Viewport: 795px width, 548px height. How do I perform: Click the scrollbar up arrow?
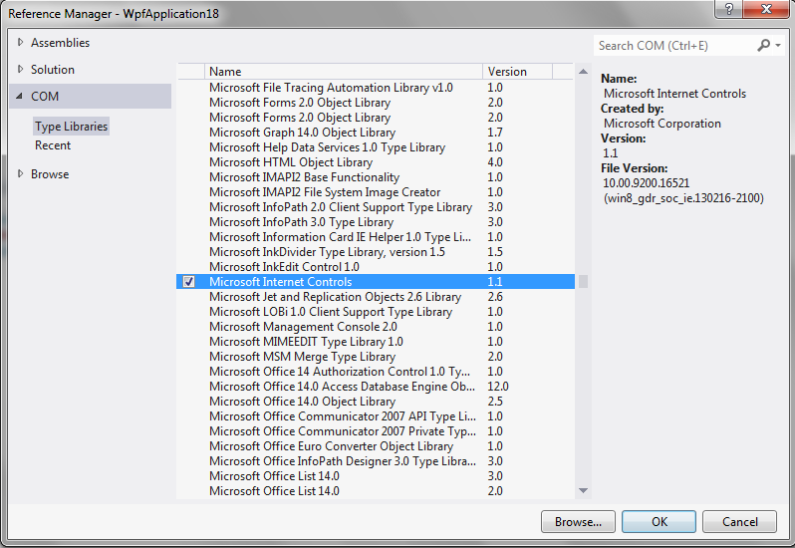583,72
